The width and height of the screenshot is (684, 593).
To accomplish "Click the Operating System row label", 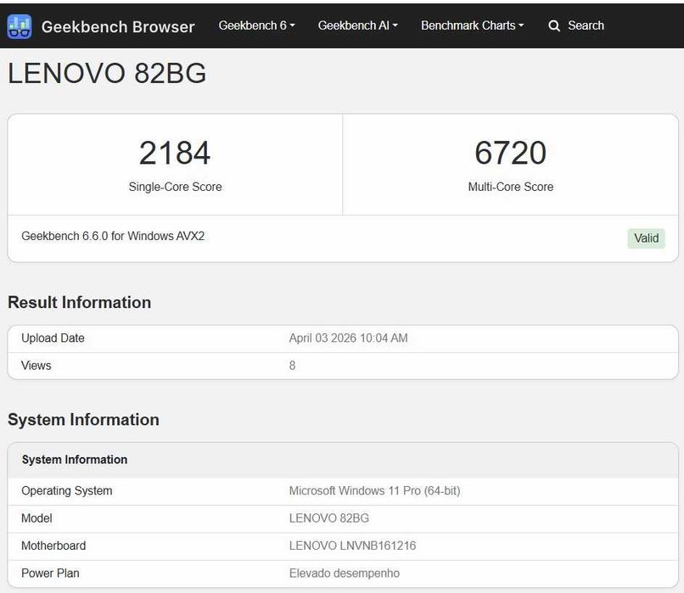I will click(67, 490).
